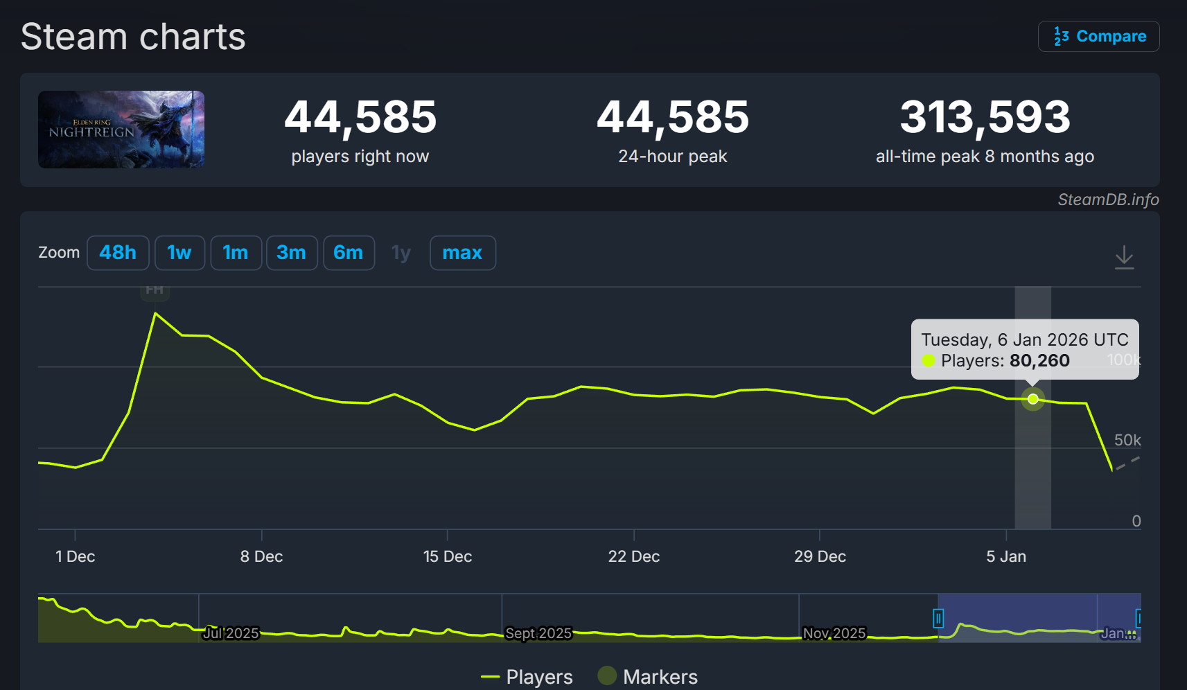Set chart zoom to 48h

pyautogui.click(x=118, y=253)
